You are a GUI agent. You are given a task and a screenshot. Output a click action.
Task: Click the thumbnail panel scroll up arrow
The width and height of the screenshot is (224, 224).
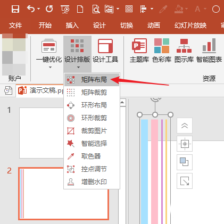tap(122, 103)
